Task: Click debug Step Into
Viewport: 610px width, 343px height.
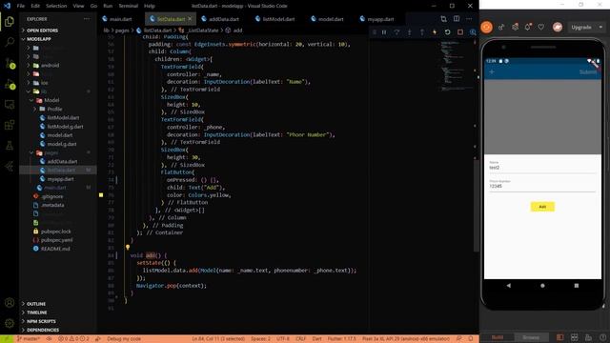Action: [409, 32]
